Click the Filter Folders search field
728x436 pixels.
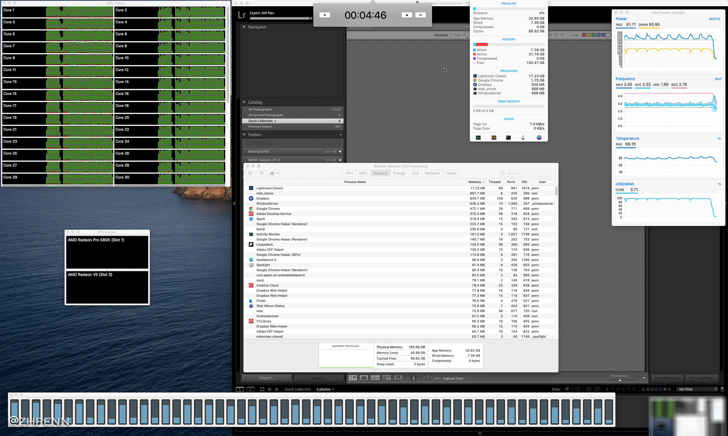293,143
